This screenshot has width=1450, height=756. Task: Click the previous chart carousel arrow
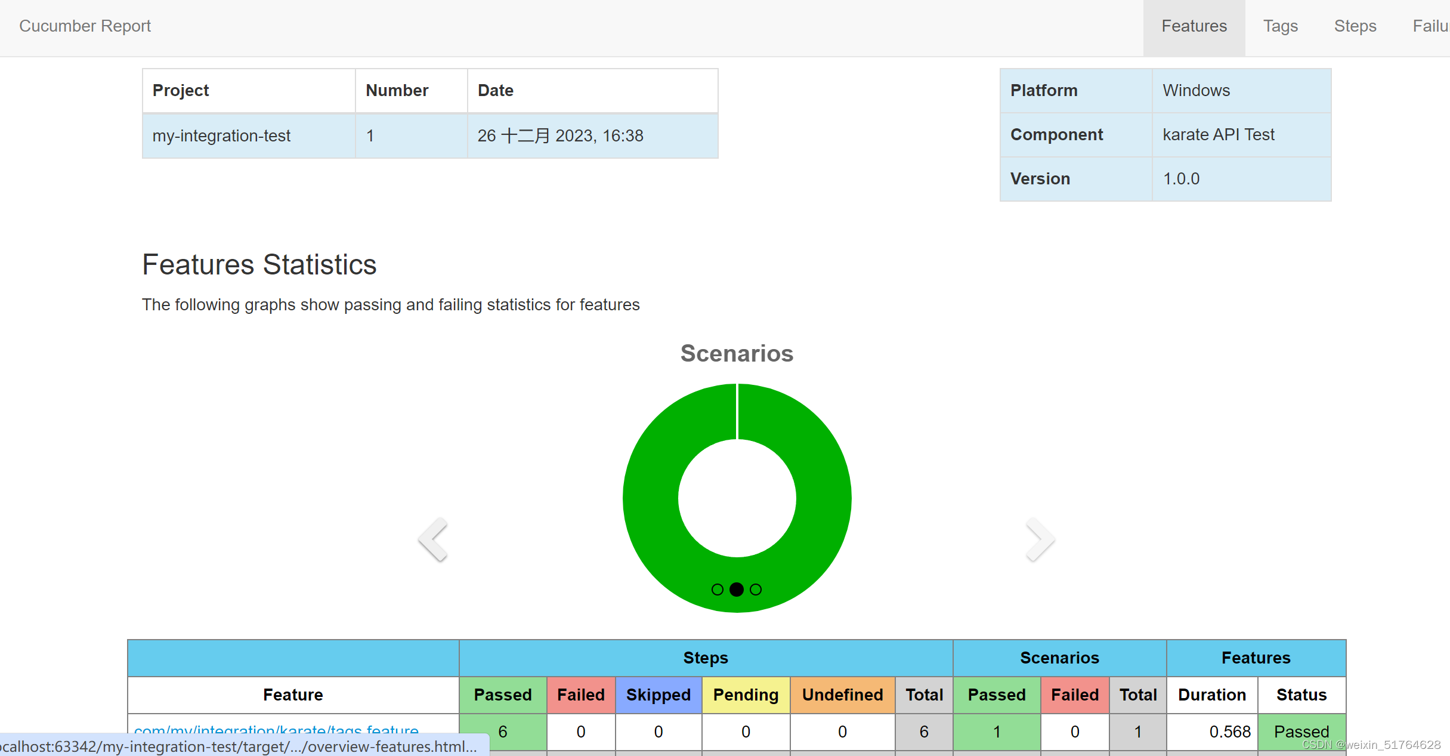tap(434, 539)
